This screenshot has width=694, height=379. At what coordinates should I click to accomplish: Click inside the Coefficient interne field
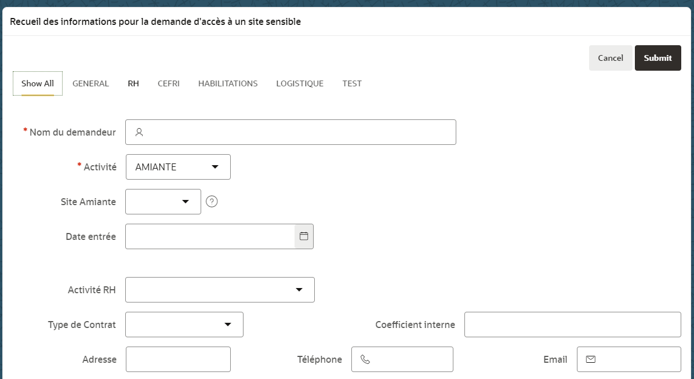coord(572,325)
